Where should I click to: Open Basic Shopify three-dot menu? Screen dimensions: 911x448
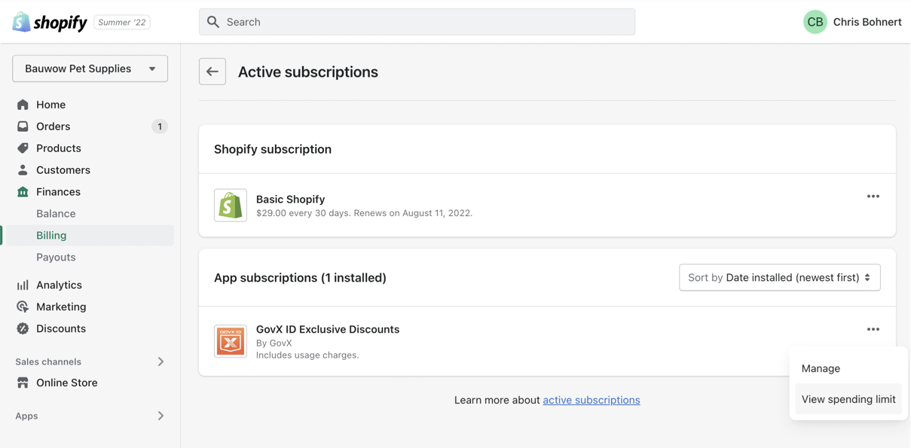pos(873,197)
